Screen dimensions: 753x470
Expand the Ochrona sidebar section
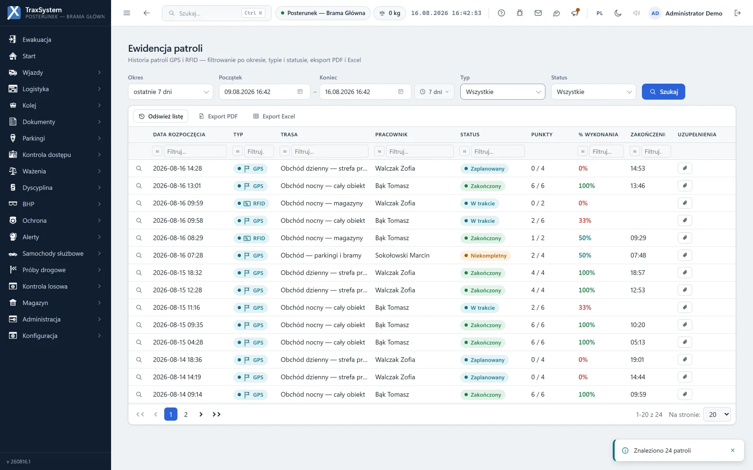pyautogui.click(x=56, y=220)
